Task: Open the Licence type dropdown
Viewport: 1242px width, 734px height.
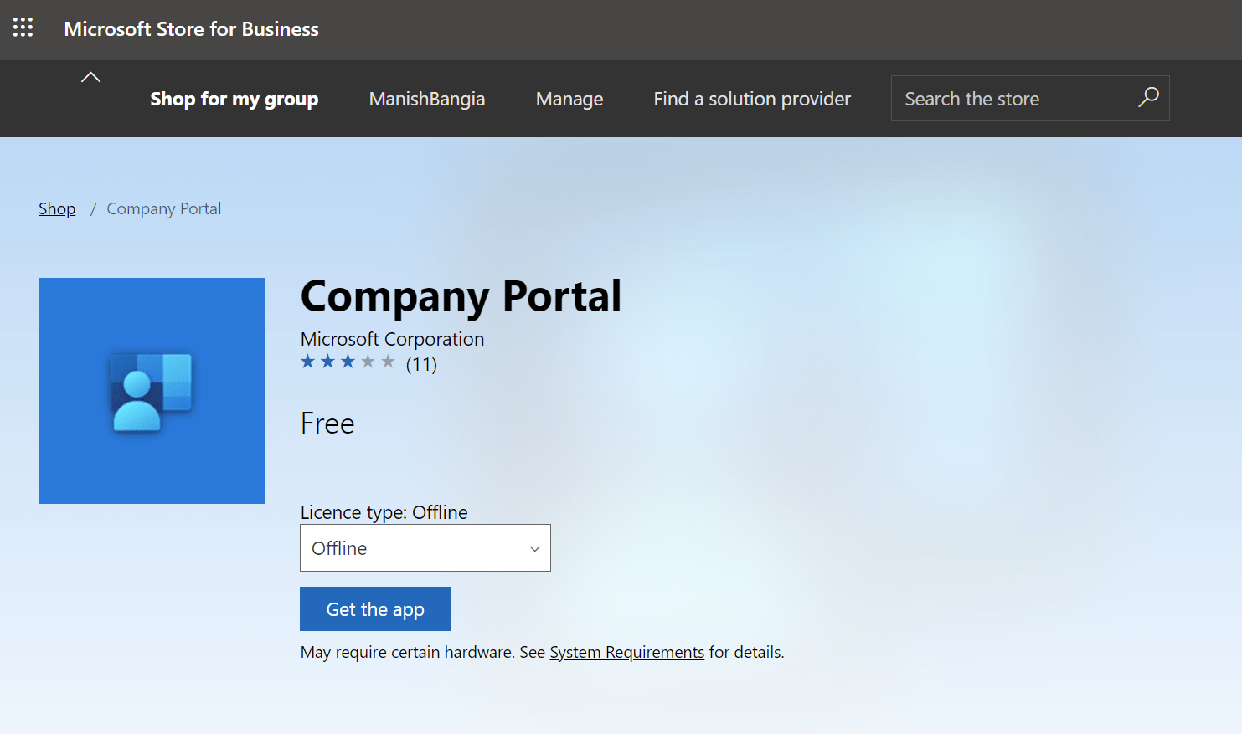Action: [425, 547]
